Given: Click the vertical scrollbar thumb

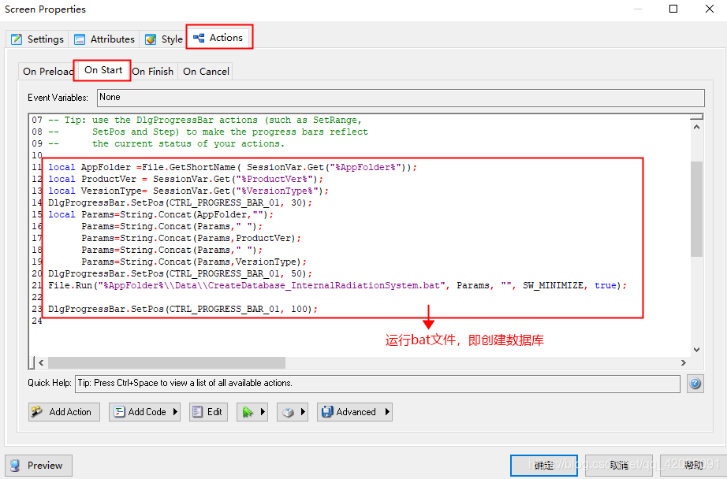Looking at the screenshot, I should [696, 209].
